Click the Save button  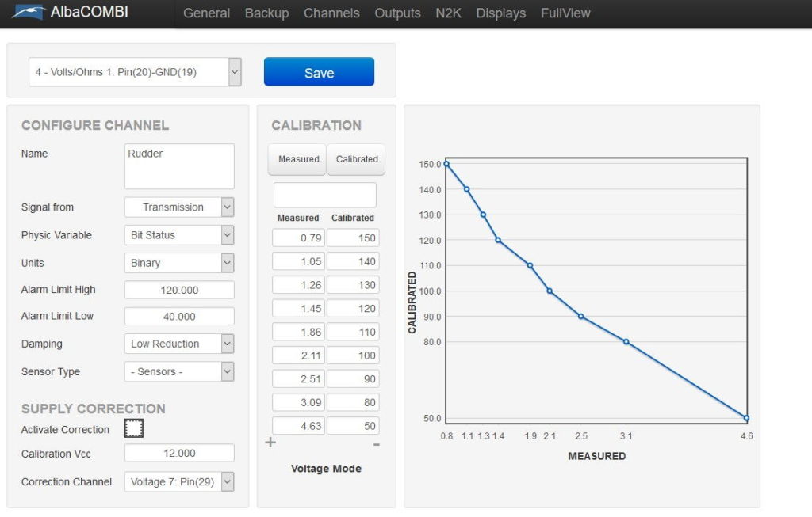(x=319, y=72)
